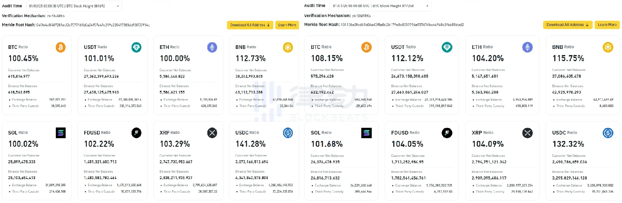The image size is (622, 203).
Task: Click the Bitcoin icon in left BTC Ratio card
Action: [x=60, y=47]
